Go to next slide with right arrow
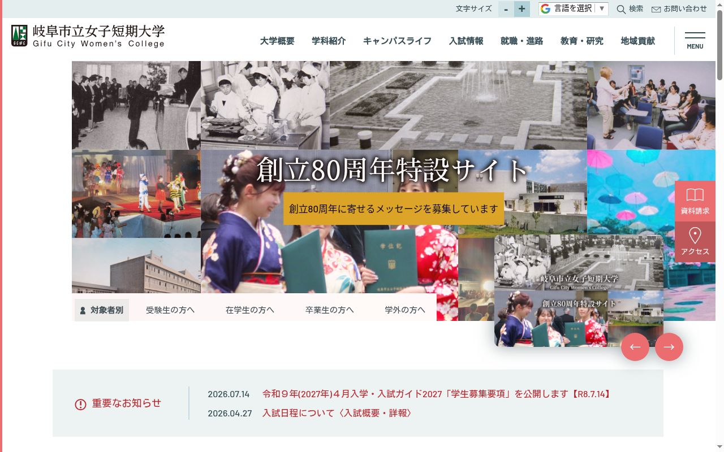 [x=669, y=347]
